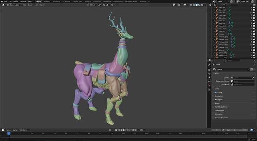Viewport: 257px width, 141px height.
Task: Click the modifier wrench icon beside Cube.047
Action: (229, 23)
